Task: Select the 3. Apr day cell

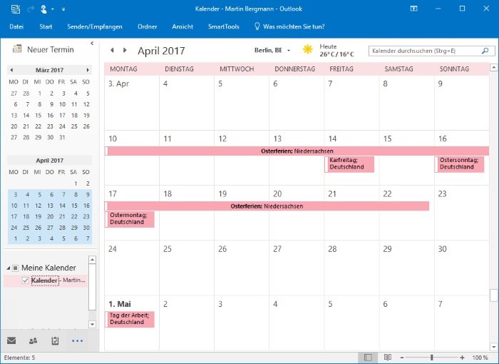Action: [132, 103]
